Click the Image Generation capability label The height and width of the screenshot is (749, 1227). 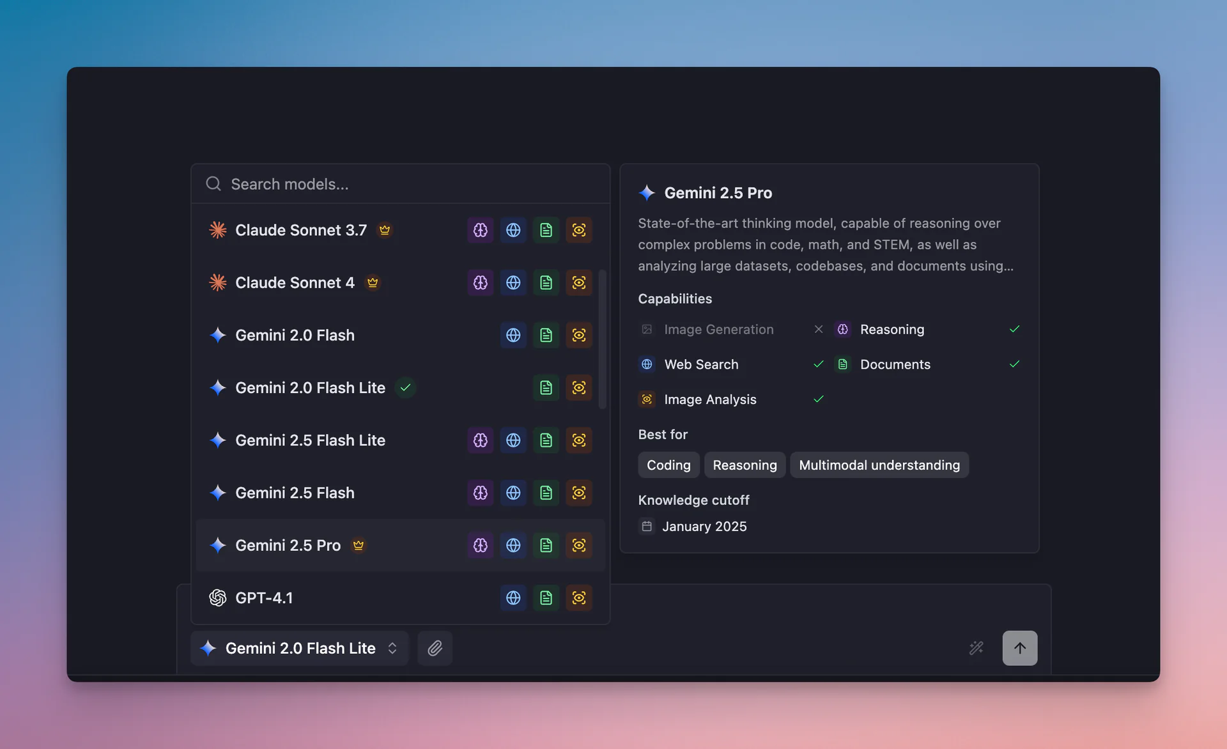click(x=719, y=329)
